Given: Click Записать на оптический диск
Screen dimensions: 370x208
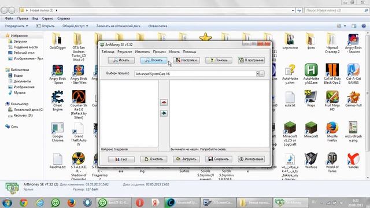Looking at the screenshot, I should (x=118, y=26).
